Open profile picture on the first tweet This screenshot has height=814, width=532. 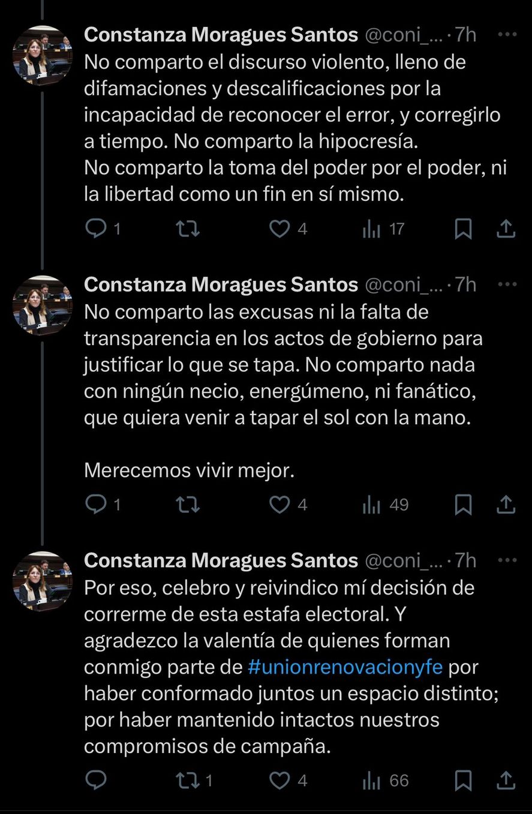tap(42, 55)
